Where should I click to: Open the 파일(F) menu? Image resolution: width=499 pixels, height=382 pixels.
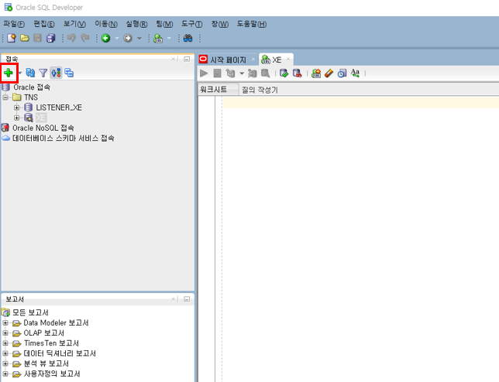tap(14, 24)
